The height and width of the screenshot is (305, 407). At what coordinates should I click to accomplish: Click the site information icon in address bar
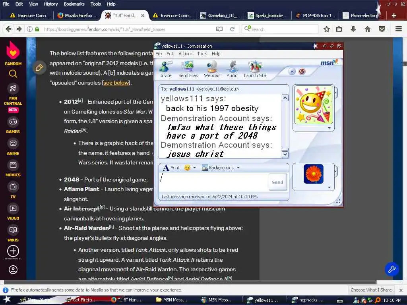pyautogui.click(x=30, y=29)
